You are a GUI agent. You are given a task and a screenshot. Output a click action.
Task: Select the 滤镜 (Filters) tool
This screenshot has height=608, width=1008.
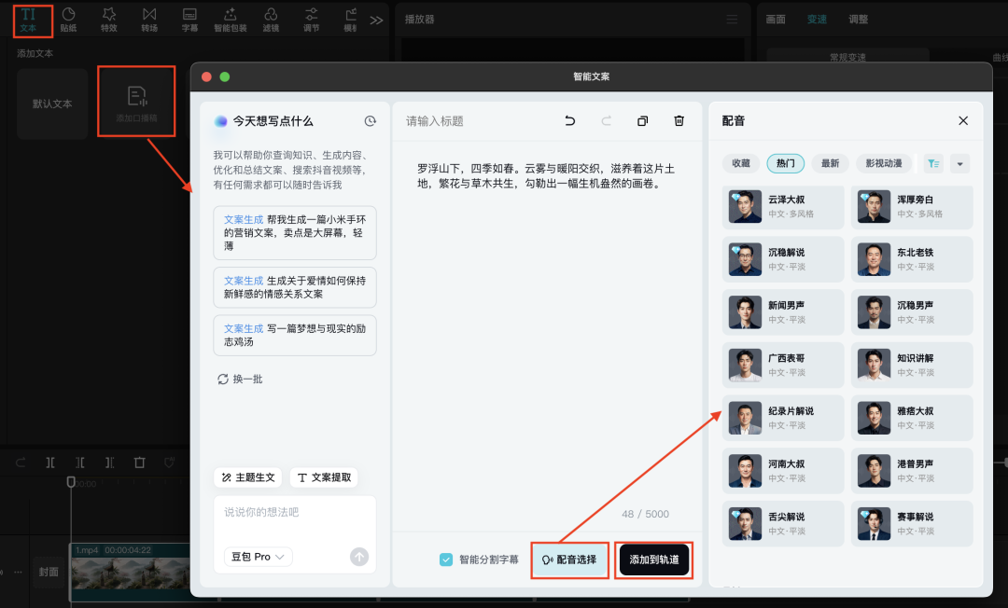271,19
